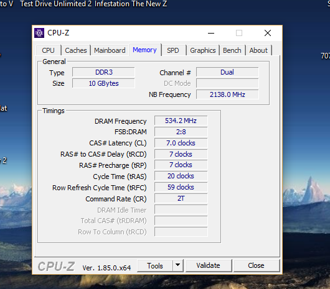Click the CPU-Z app icon in title bar
This screenshot has height=289, width=330.
click(39, 33)
